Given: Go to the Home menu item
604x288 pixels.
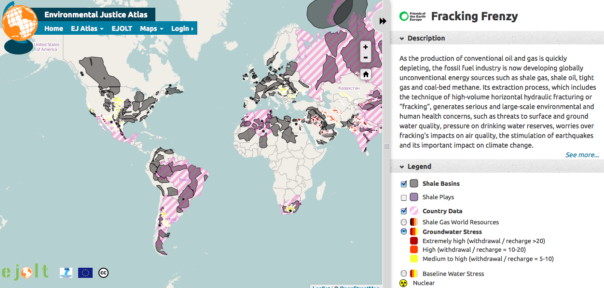Looking at the screenshot, I should click(54, 28).
